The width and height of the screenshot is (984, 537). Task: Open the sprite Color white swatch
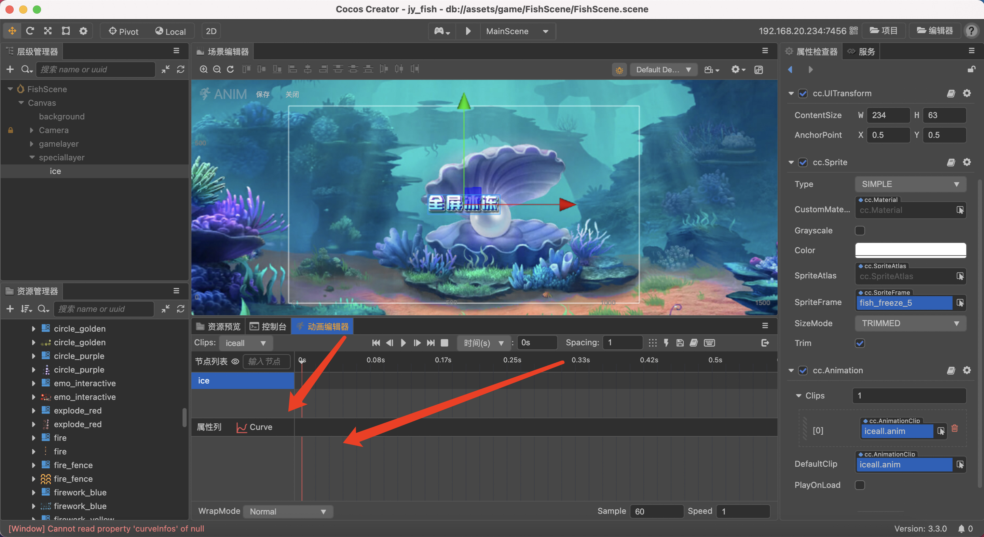tap(910, 250)
